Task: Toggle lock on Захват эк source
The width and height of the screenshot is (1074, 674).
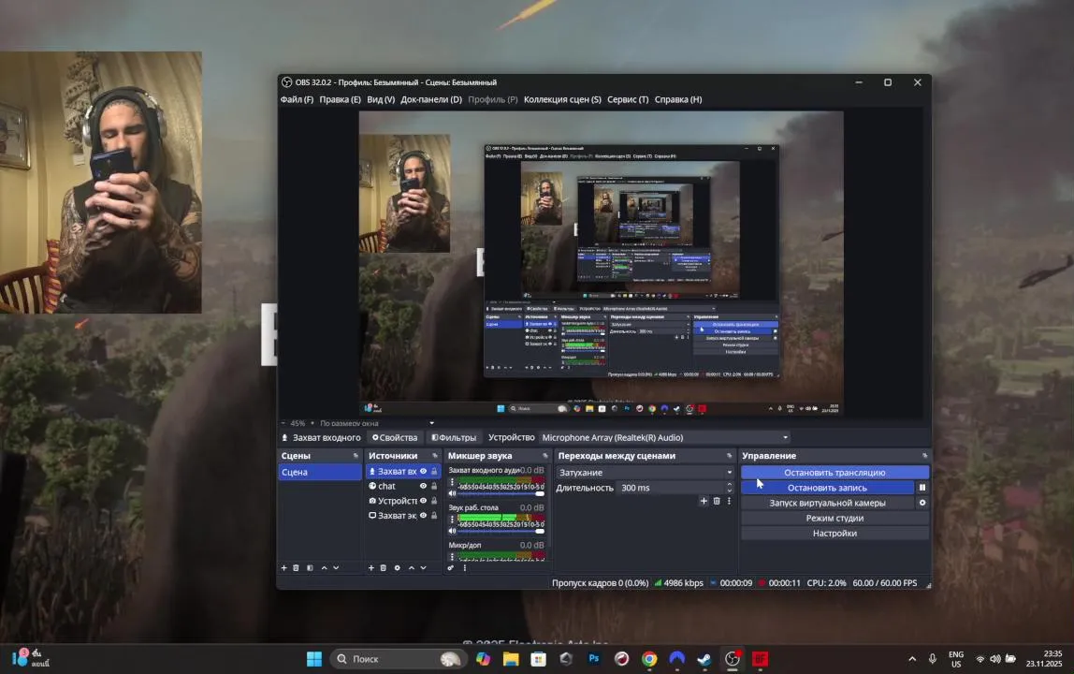Action: [434, 516]
